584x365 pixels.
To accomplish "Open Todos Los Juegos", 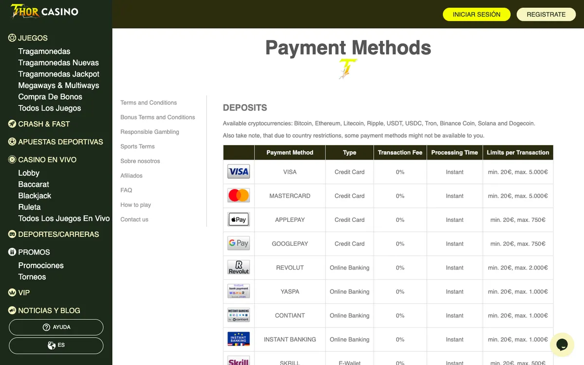I will 50,108.
